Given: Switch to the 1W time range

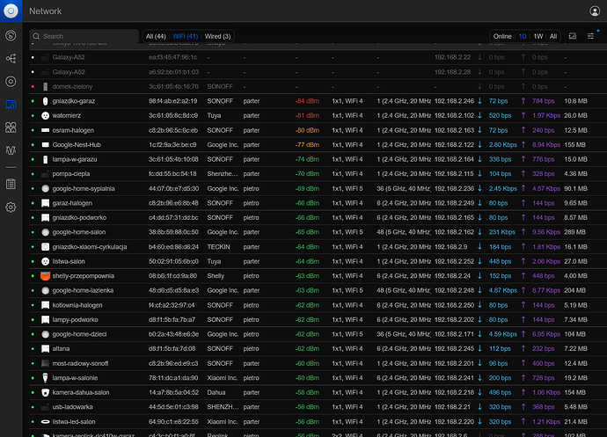Looking at the screenshot, I should (x=538, y=36).
